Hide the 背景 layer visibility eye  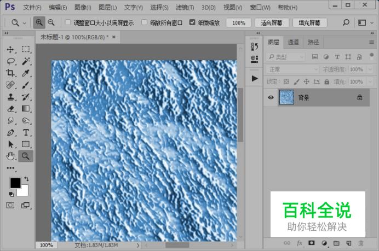click(x=271, y=97)
